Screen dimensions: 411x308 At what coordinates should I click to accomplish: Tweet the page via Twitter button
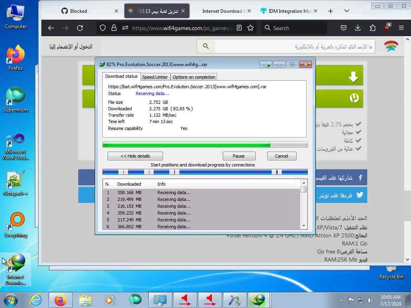(341, 195)
